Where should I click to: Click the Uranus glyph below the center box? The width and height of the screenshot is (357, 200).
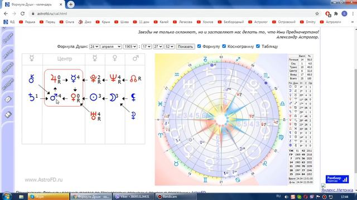pos(93,116)
